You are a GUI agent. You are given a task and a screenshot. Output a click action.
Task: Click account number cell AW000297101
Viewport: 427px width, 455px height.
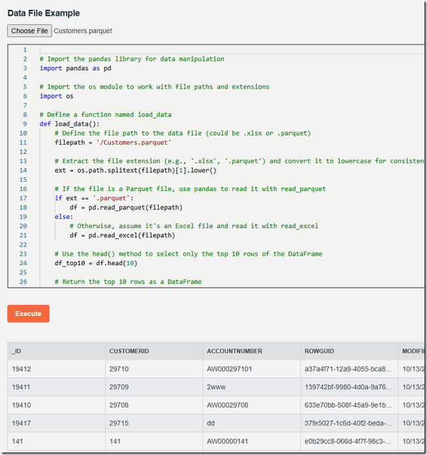pos(252,369)
